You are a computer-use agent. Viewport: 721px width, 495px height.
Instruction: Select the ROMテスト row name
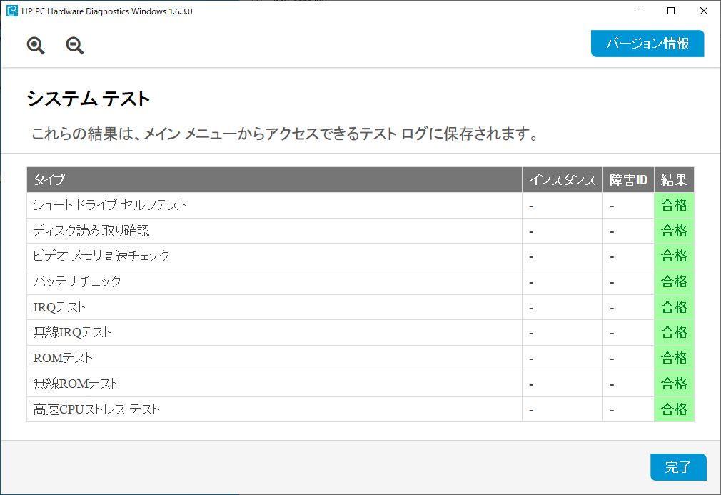click(x=63, y=358)
